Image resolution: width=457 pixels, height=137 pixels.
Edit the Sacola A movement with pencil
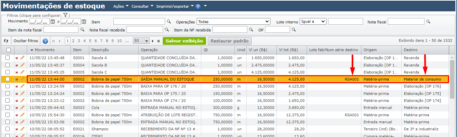coord(22,58)
